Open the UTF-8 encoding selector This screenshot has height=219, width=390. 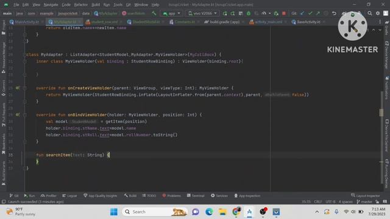(x=330, y=201)
